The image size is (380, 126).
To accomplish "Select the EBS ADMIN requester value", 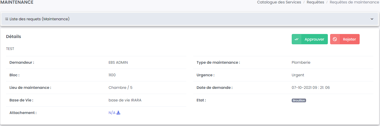I will pyautogui.click(x=118, y=63).
